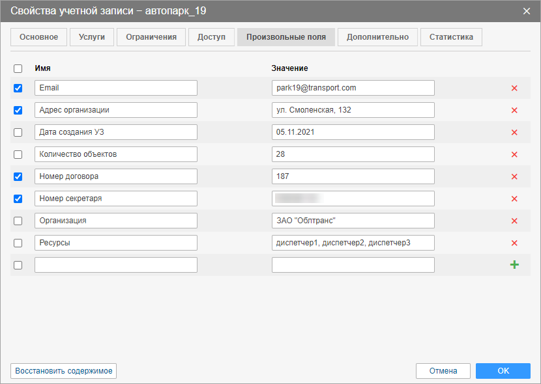The height and width of the screenshot is (384, 541).
Task: Remove the Номер секретаря row
Action: 514,199
